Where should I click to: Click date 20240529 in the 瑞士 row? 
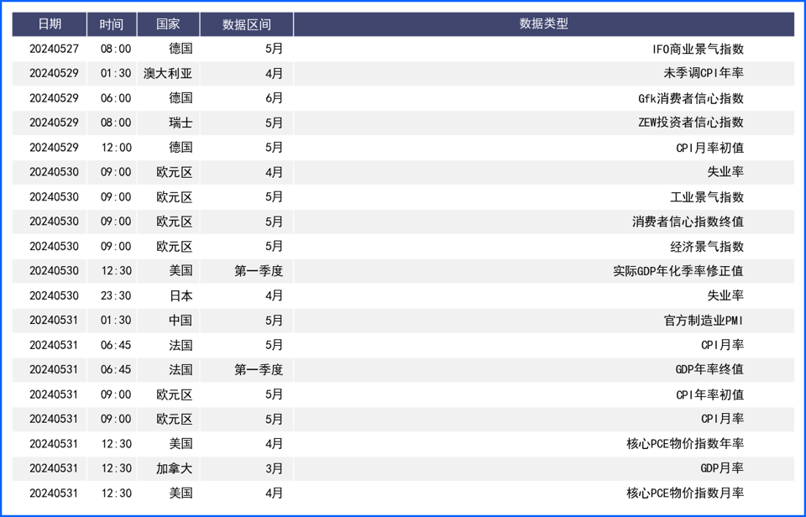54,123
